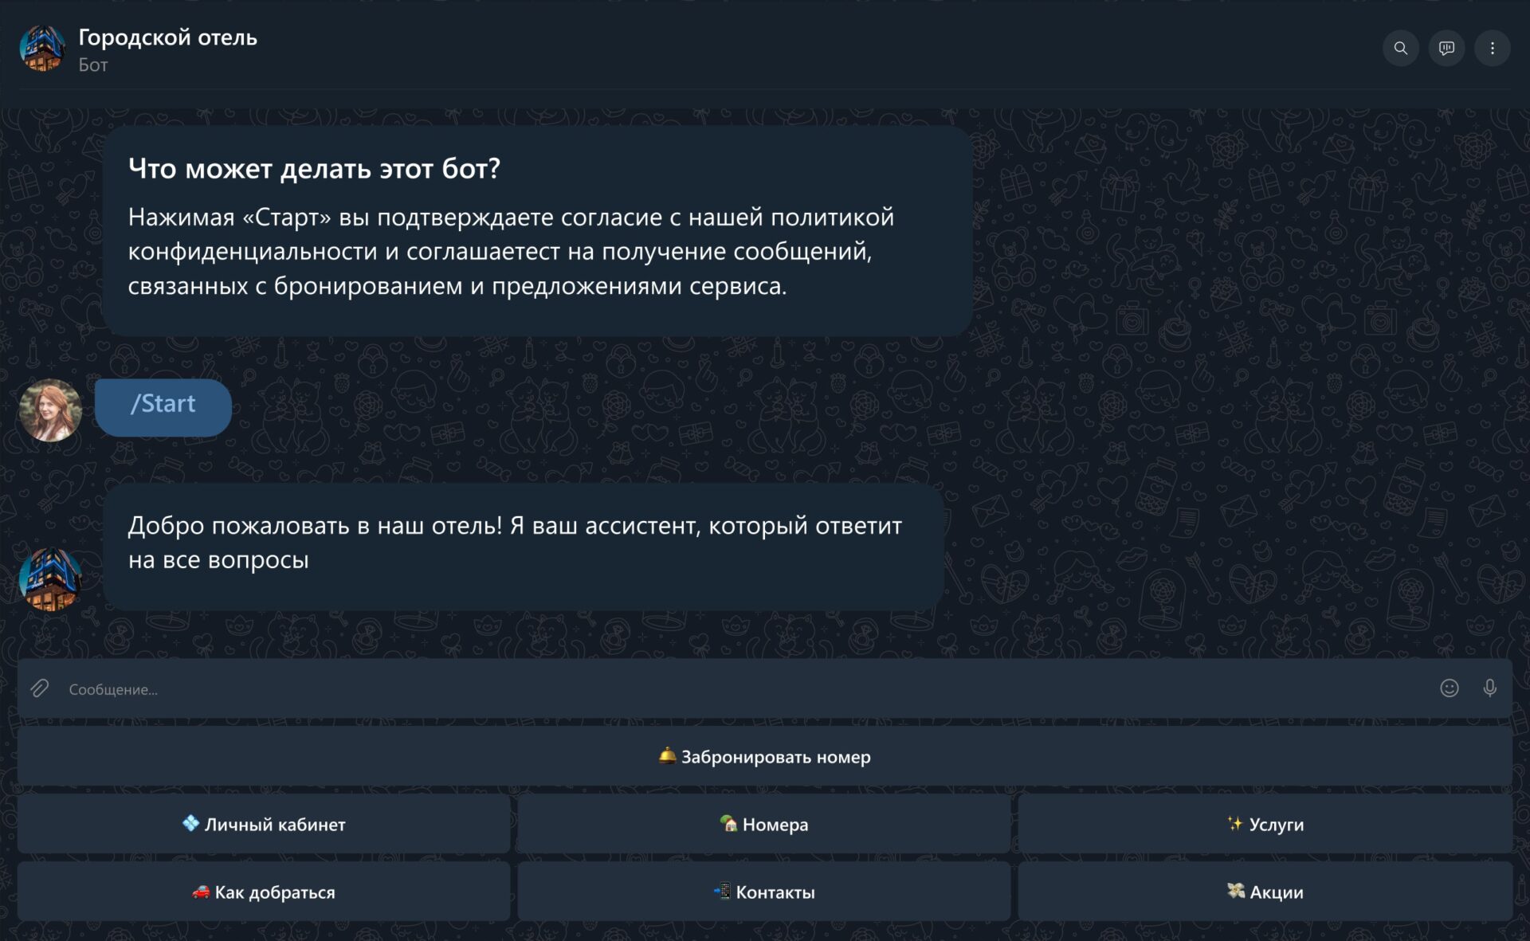1530x941 pixels.
Task: Click the welcome message bubble from bot
Action: click(x=523, y=544)
